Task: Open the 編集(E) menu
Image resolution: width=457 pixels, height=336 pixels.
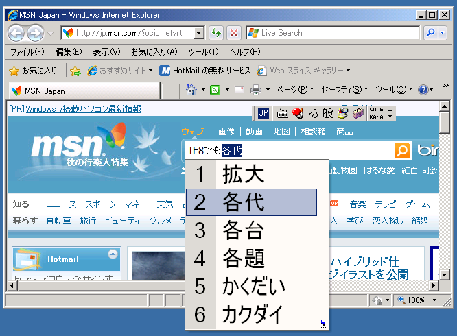Action: click(x=69, y=52)
